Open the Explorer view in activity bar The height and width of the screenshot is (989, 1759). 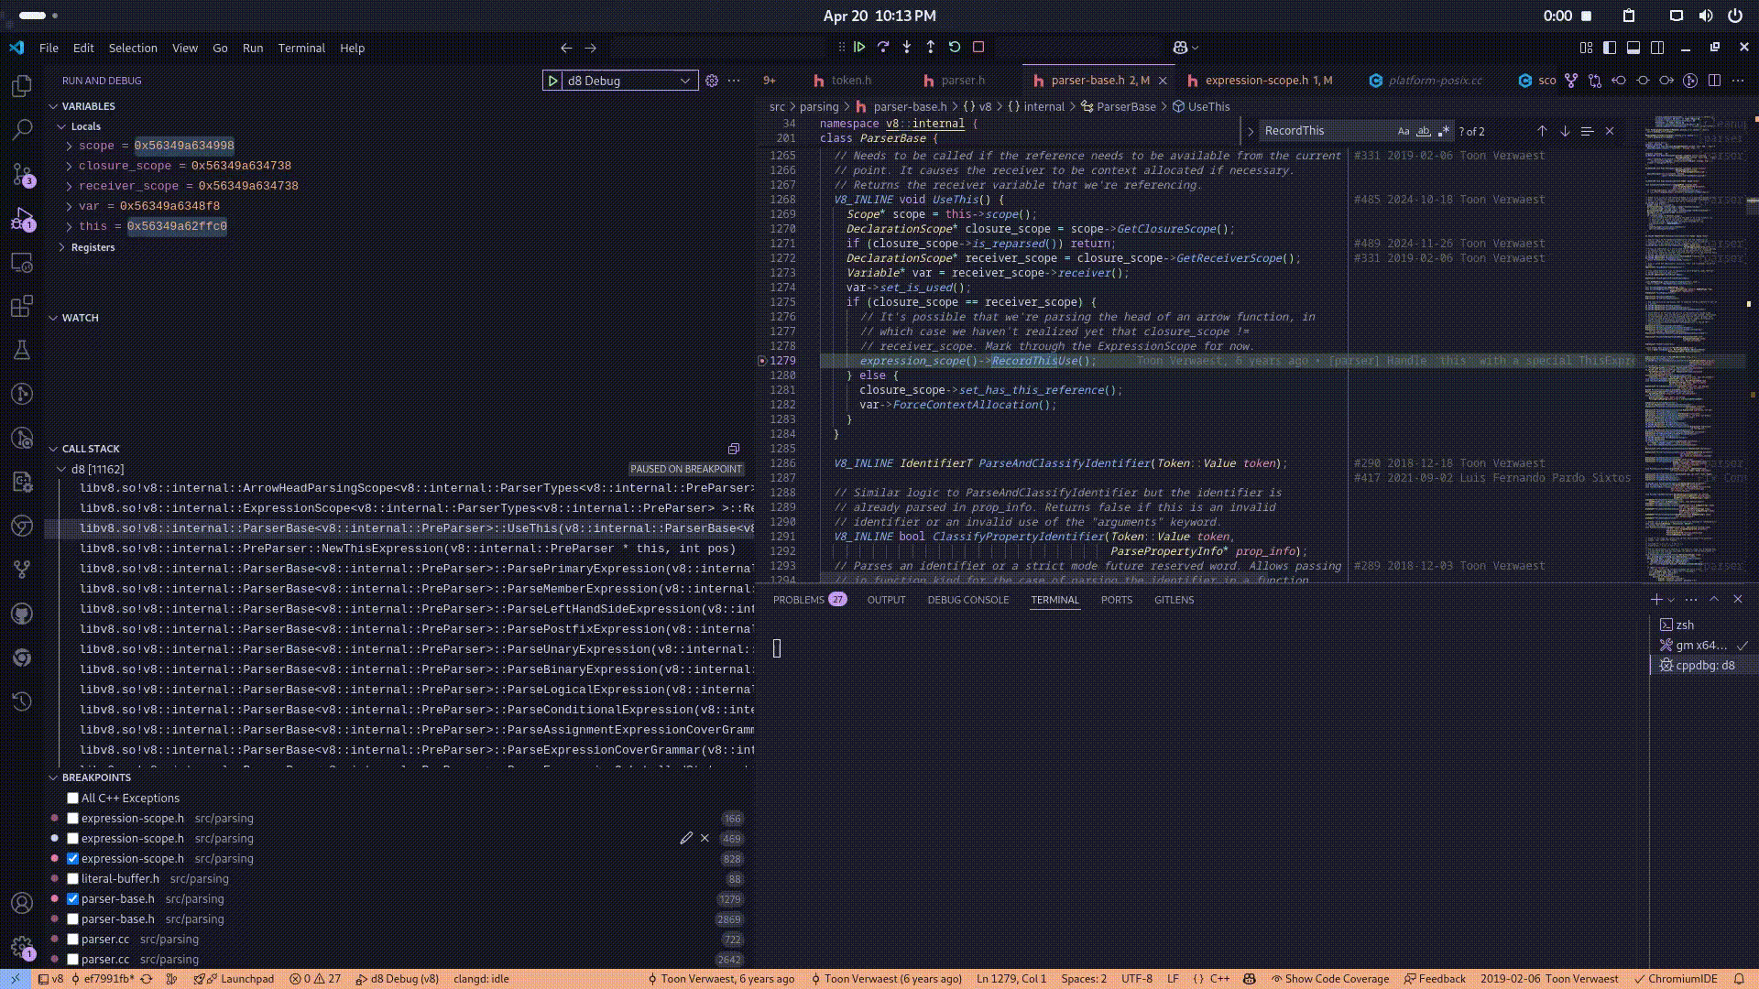coord(22,85)
